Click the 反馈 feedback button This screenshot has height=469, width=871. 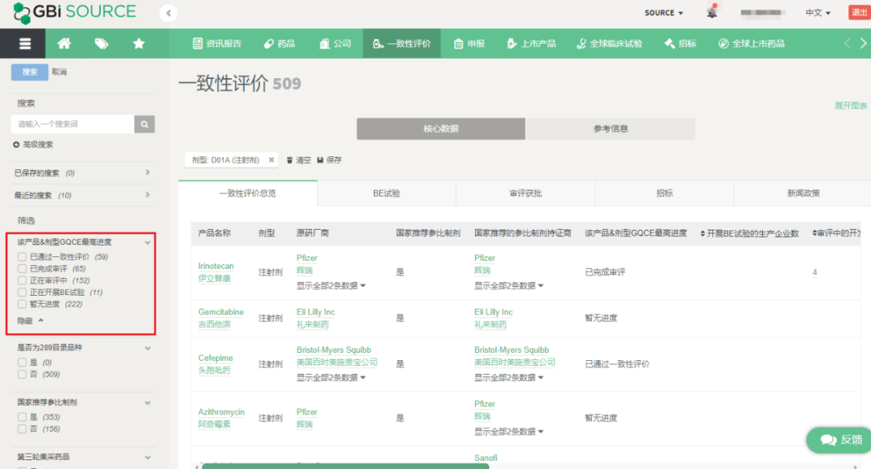tap(841, 440)
